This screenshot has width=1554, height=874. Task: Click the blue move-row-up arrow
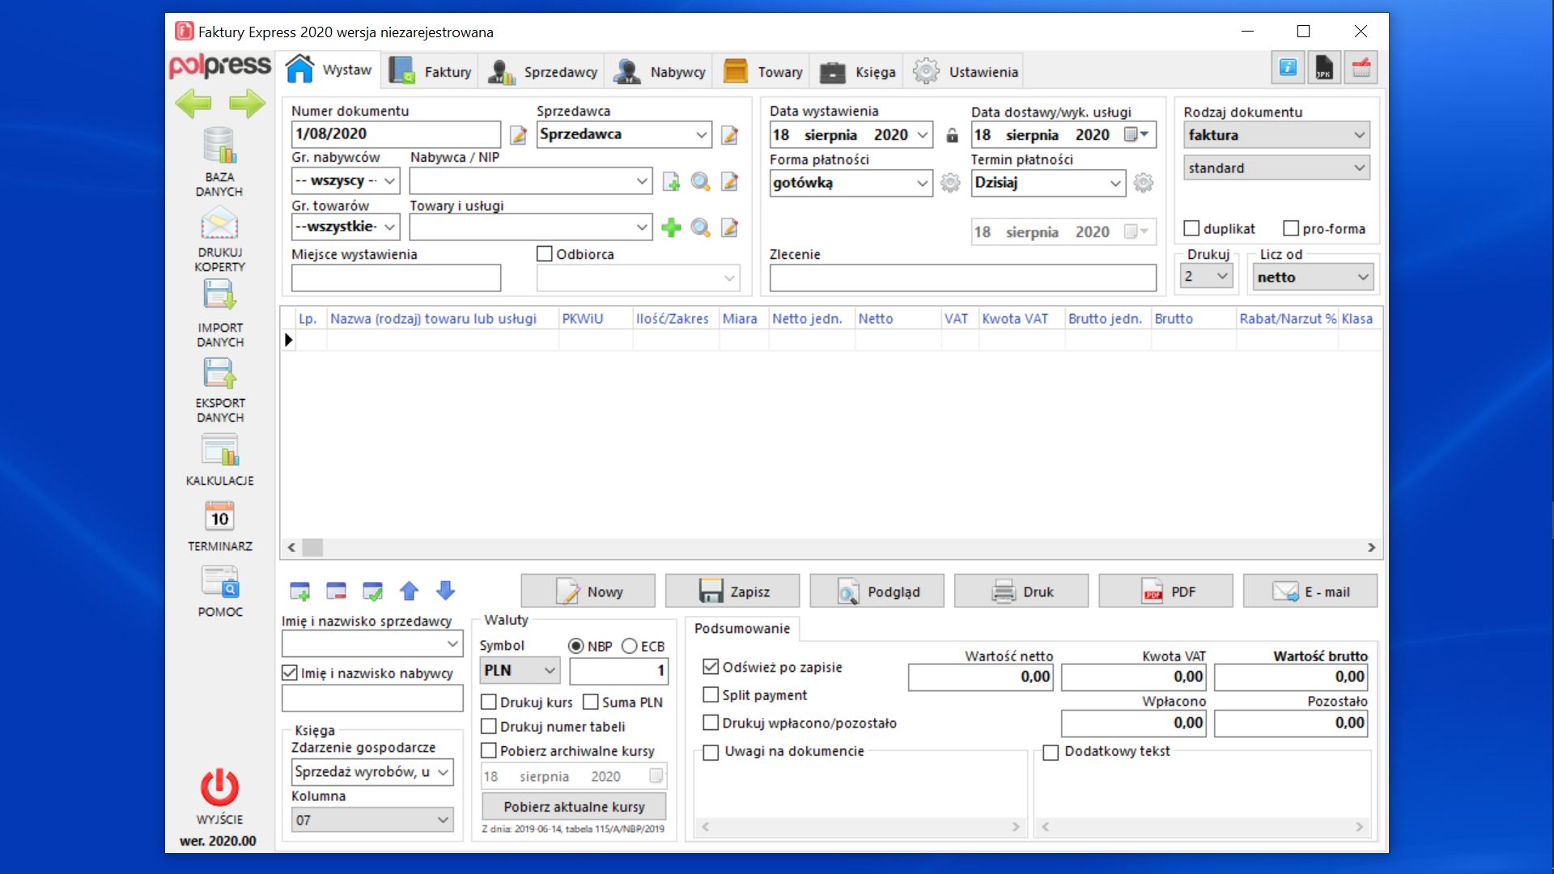pyautogui.click(x=409, y=591)
